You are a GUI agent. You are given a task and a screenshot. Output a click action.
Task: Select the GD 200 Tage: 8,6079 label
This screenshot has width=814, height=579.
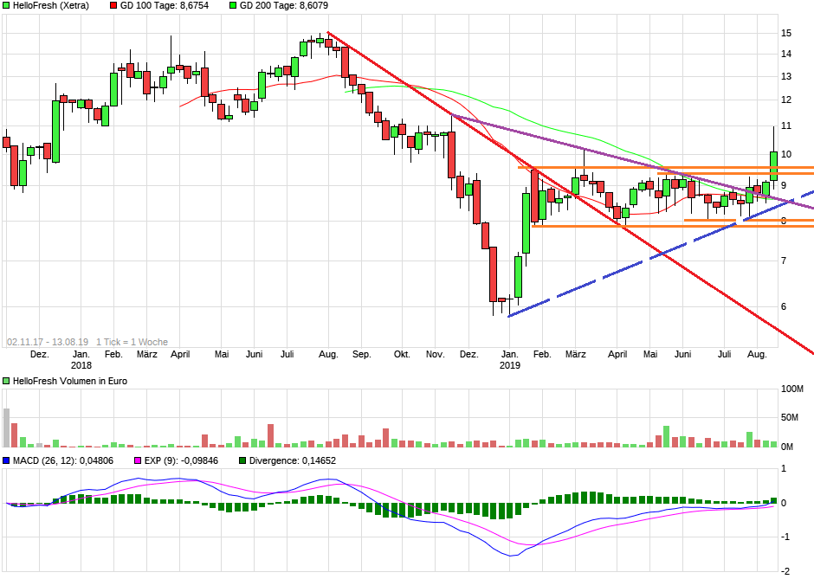point(283,6)
